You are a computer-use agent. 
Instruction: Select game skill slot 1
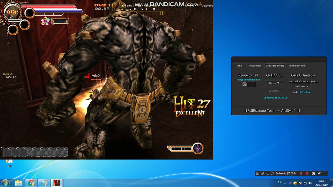(7, 152)
